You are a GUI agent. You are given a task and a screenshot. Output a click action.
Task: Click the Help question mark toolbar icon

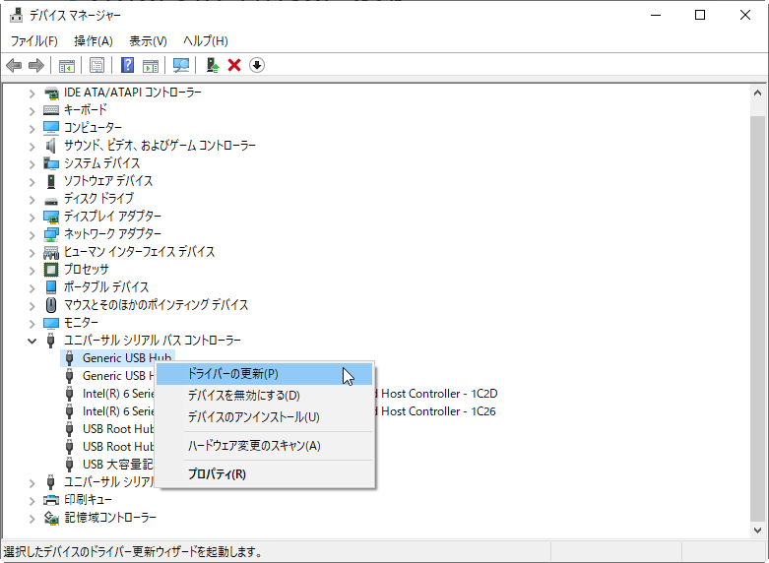[x=127, y=65]
